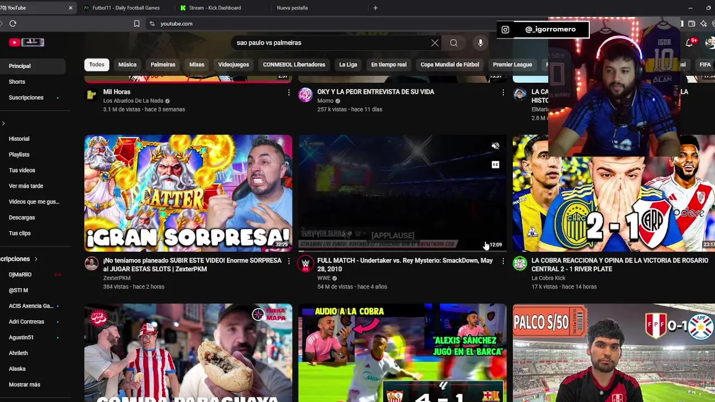Viewport: 715px width, 402px height.
Task: Reload the page with the browser refresh icon
Action: 13,23
